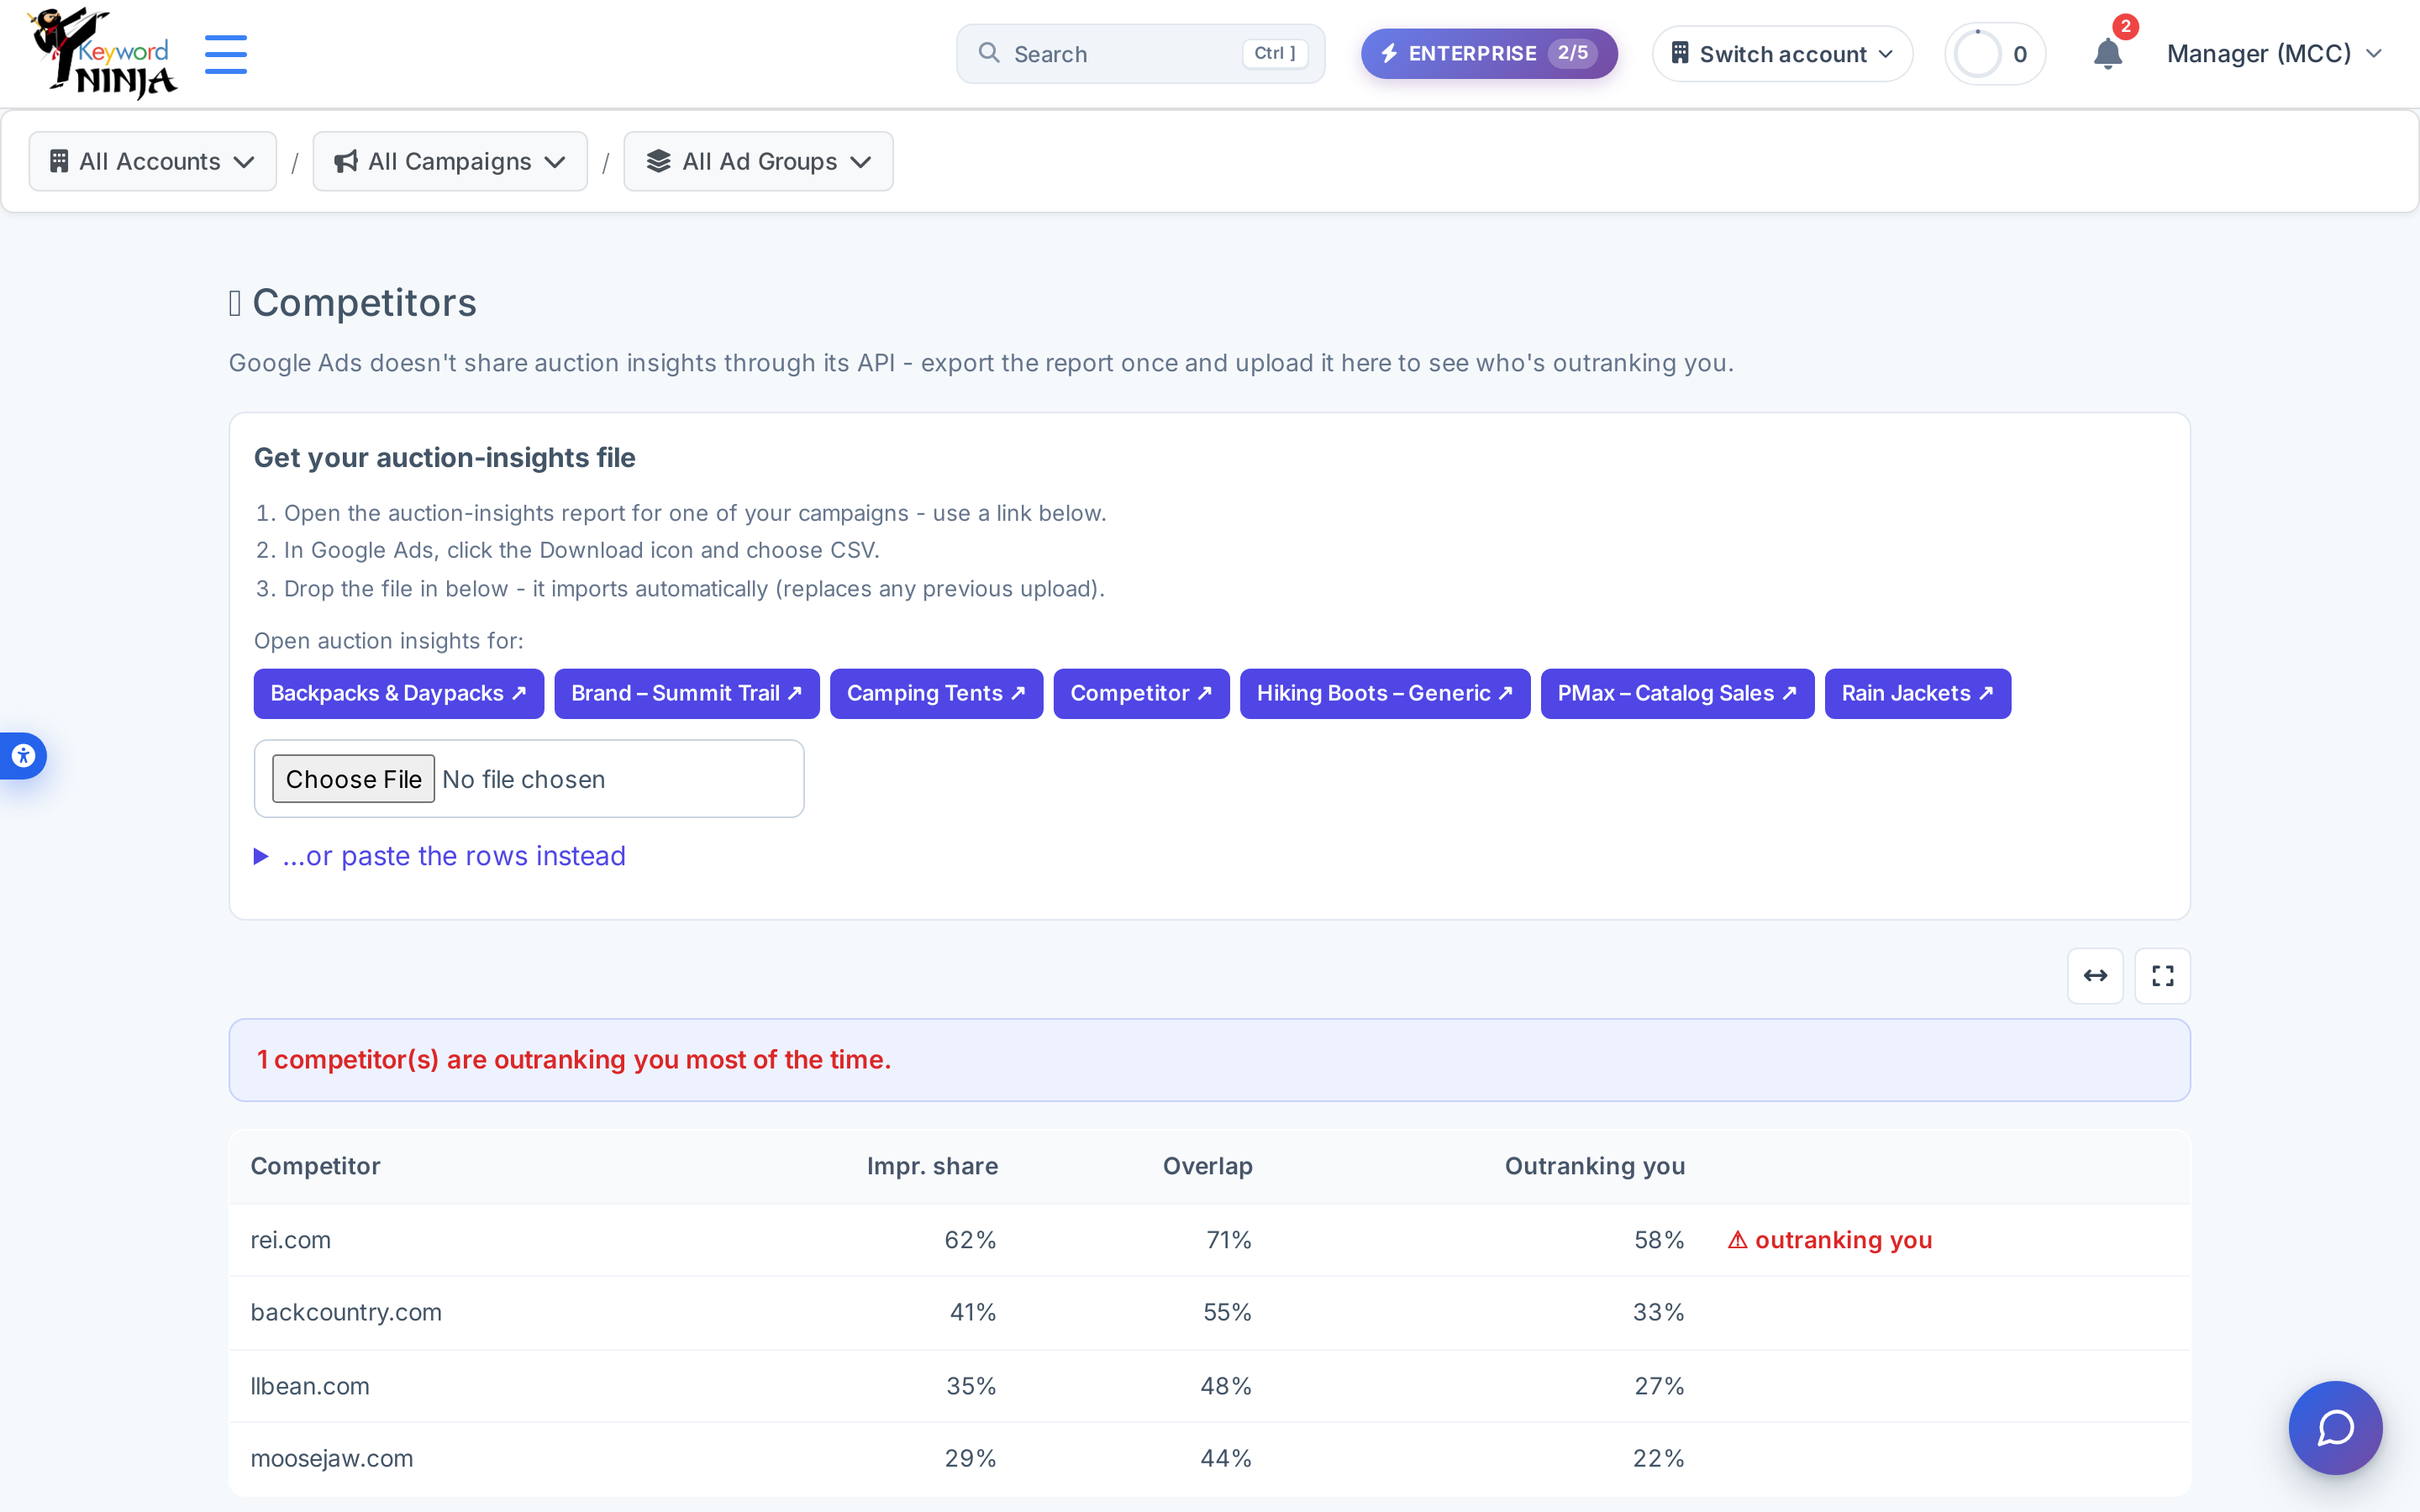Open Rain Jackets auction insights link
2420x1512 pixels.
(1917, 694)
